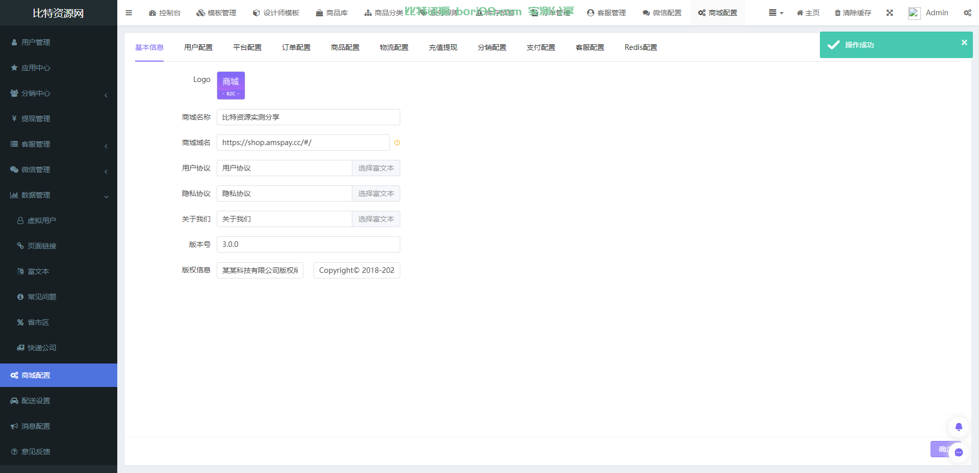Expand the 微信管理 chevron
Image resolution: width=979 pixels, height=473 pixels.
click(106, 172)
